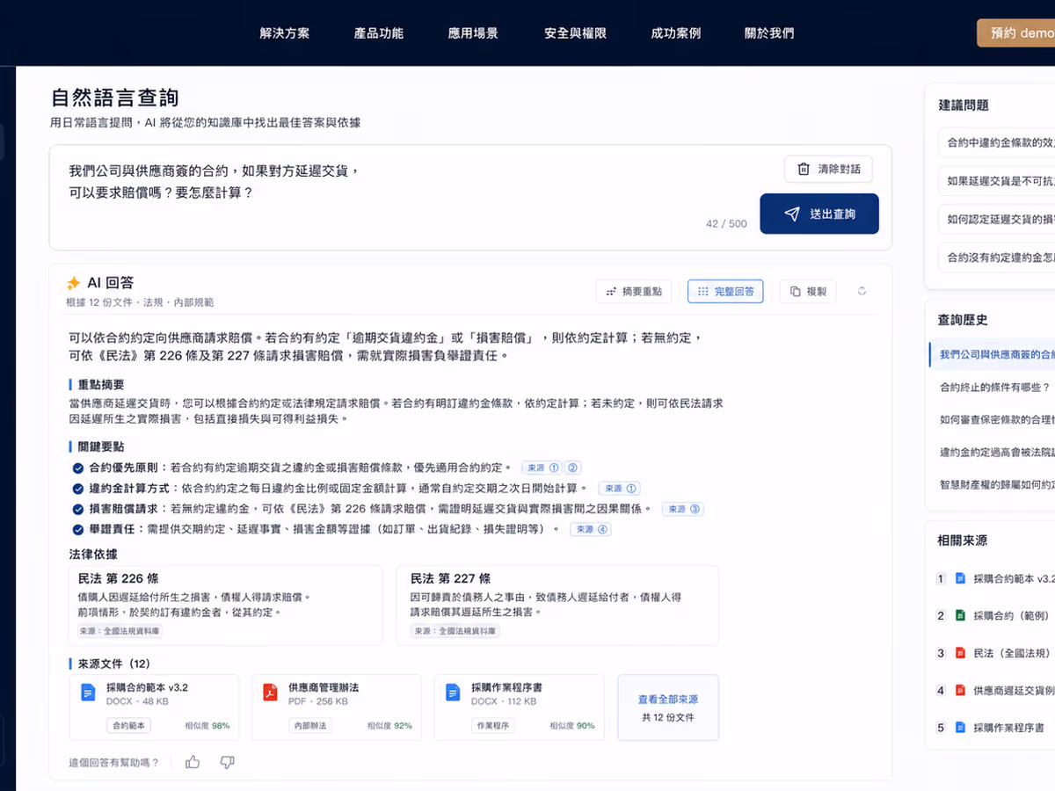Click the paper plane icon in 送出查詢
This screenshot has width=1055, height=791.
click(792, 214)
